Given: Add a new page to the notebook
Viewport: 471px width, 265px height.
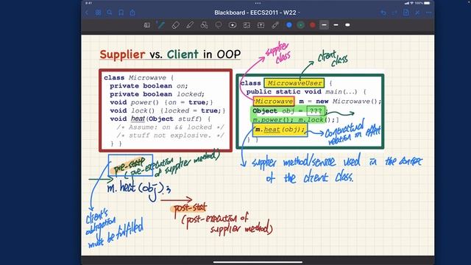Looking at the screenshot, I should pyautogui.click(x=406, y=13).
